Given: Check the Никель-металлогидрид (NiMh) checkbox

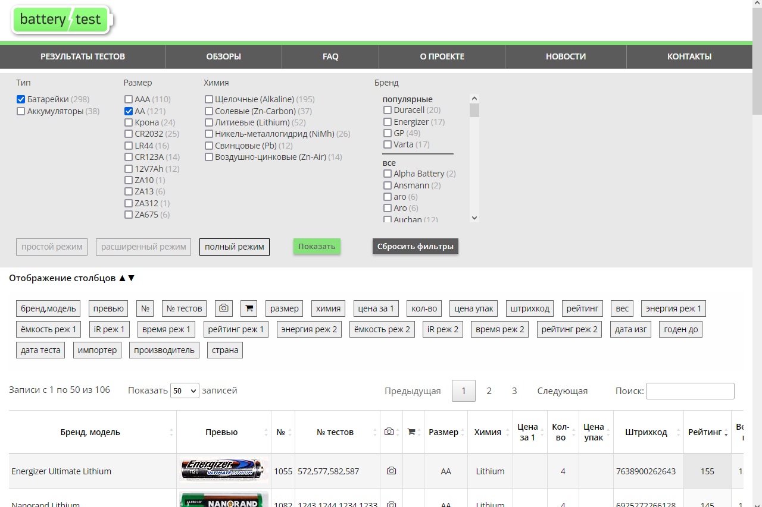Looking at the screenshot, I should 209,134.
